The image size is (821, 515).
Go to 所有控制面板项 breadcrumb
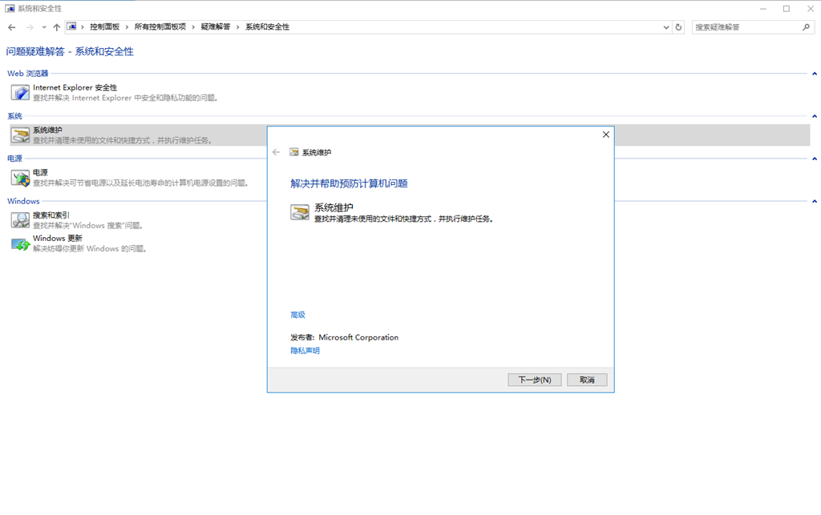[x=160, y=26]
